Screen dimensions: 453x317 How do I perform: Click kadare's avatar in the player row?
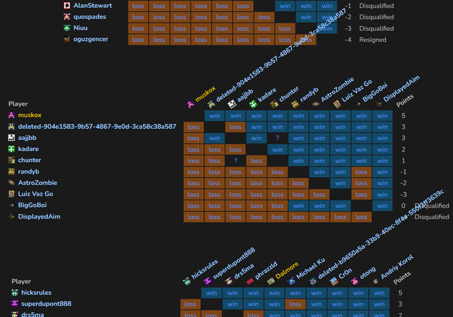click(x=12, y=149)
